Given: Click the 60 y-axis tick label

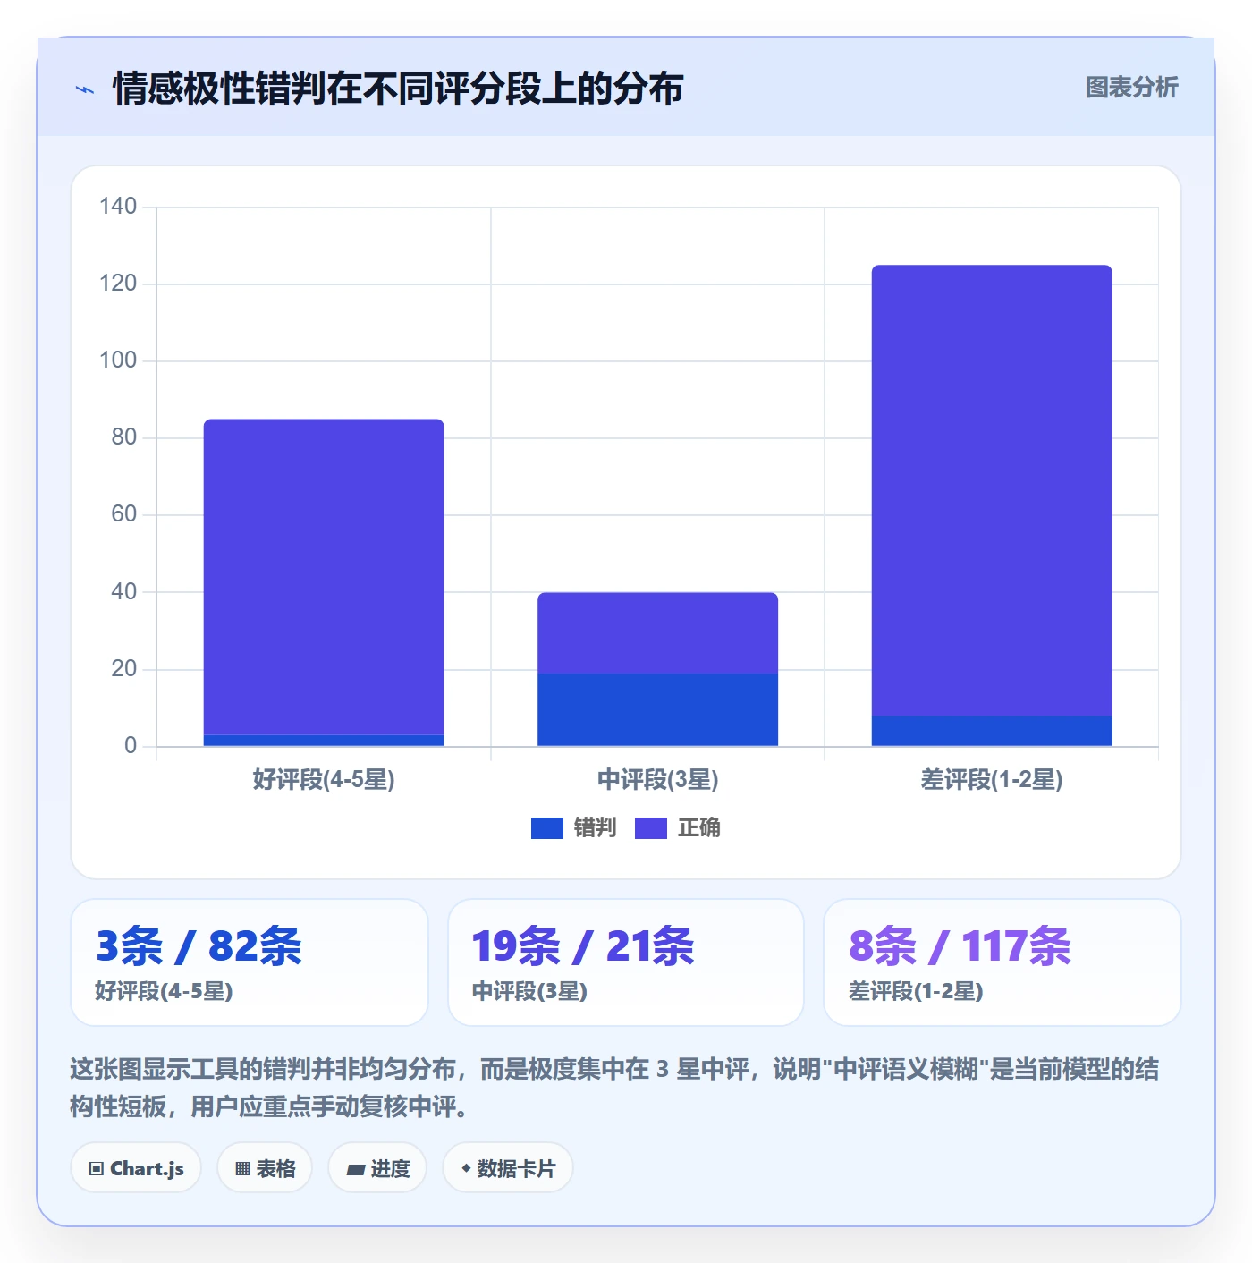Looking at the screenshot, I should click(x=123, y=514).
